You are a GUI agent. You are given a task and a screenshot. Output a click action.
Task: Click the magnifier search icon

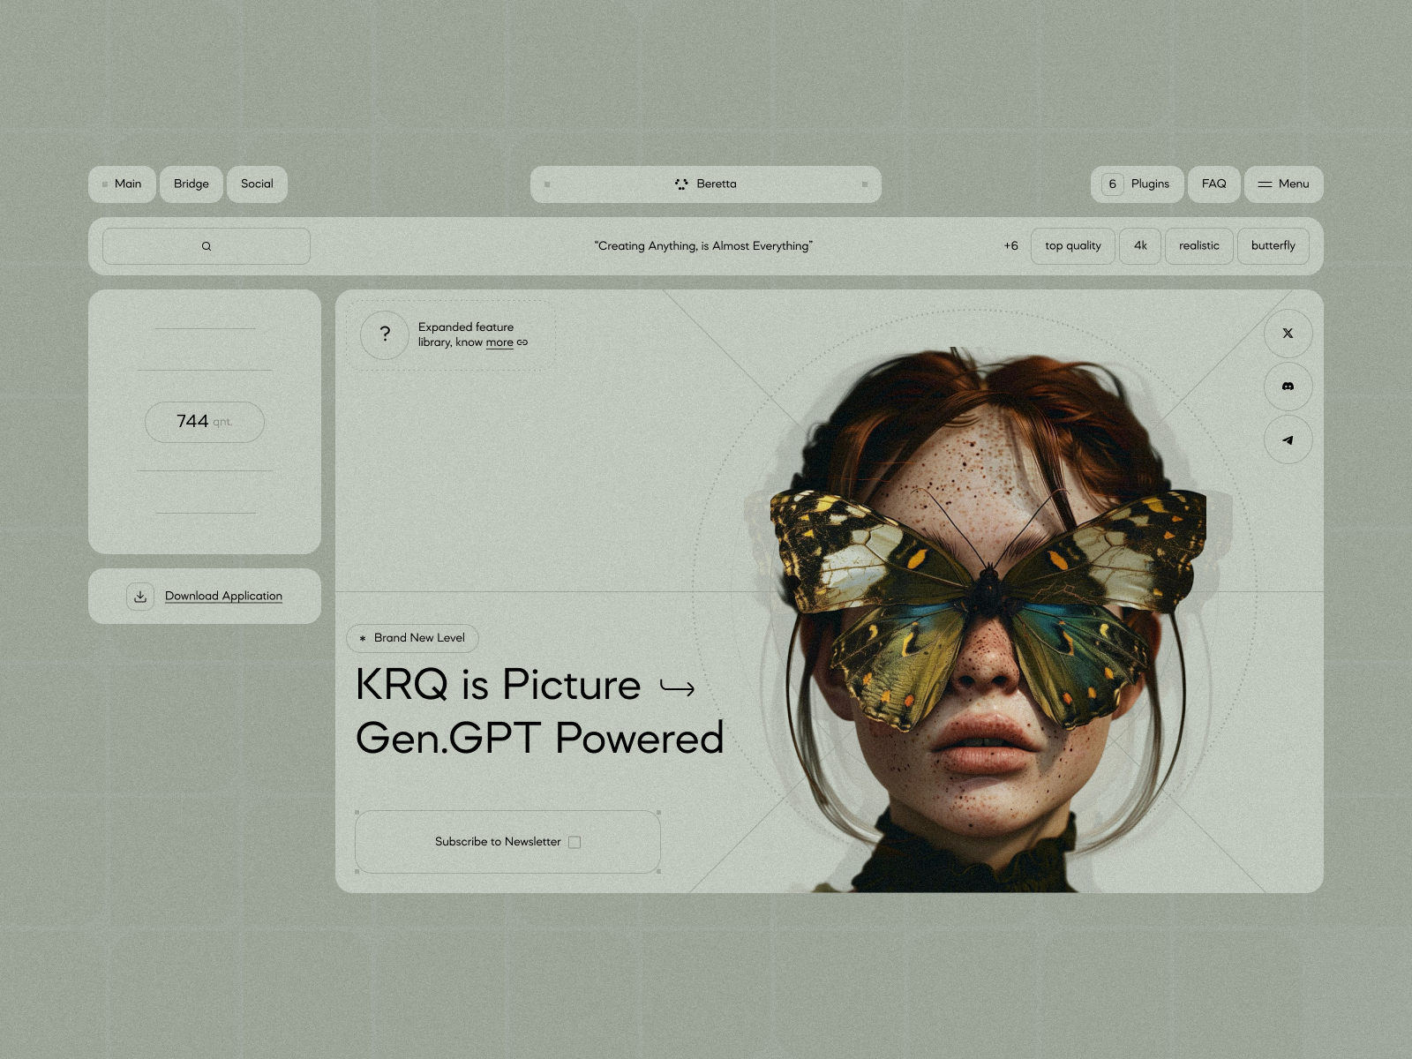click(x=206, y=245)
